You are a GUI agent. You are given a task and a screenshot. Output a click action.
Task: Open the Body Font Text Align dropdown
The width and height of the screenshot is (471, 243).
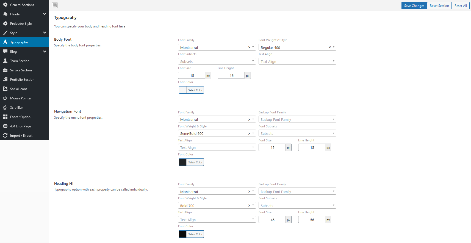point(297,61)
